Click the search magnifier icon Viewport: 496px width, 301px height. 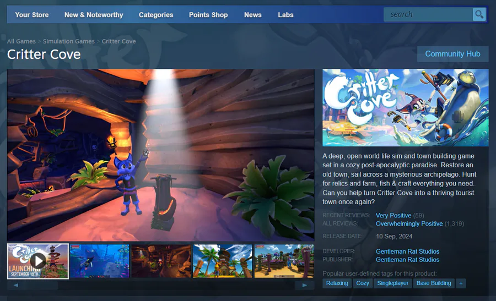[479, 14]
